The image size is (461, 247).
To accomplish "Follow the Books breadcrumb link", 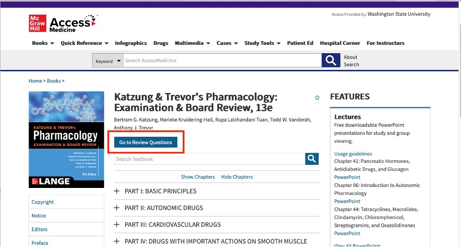I will 54,81.
